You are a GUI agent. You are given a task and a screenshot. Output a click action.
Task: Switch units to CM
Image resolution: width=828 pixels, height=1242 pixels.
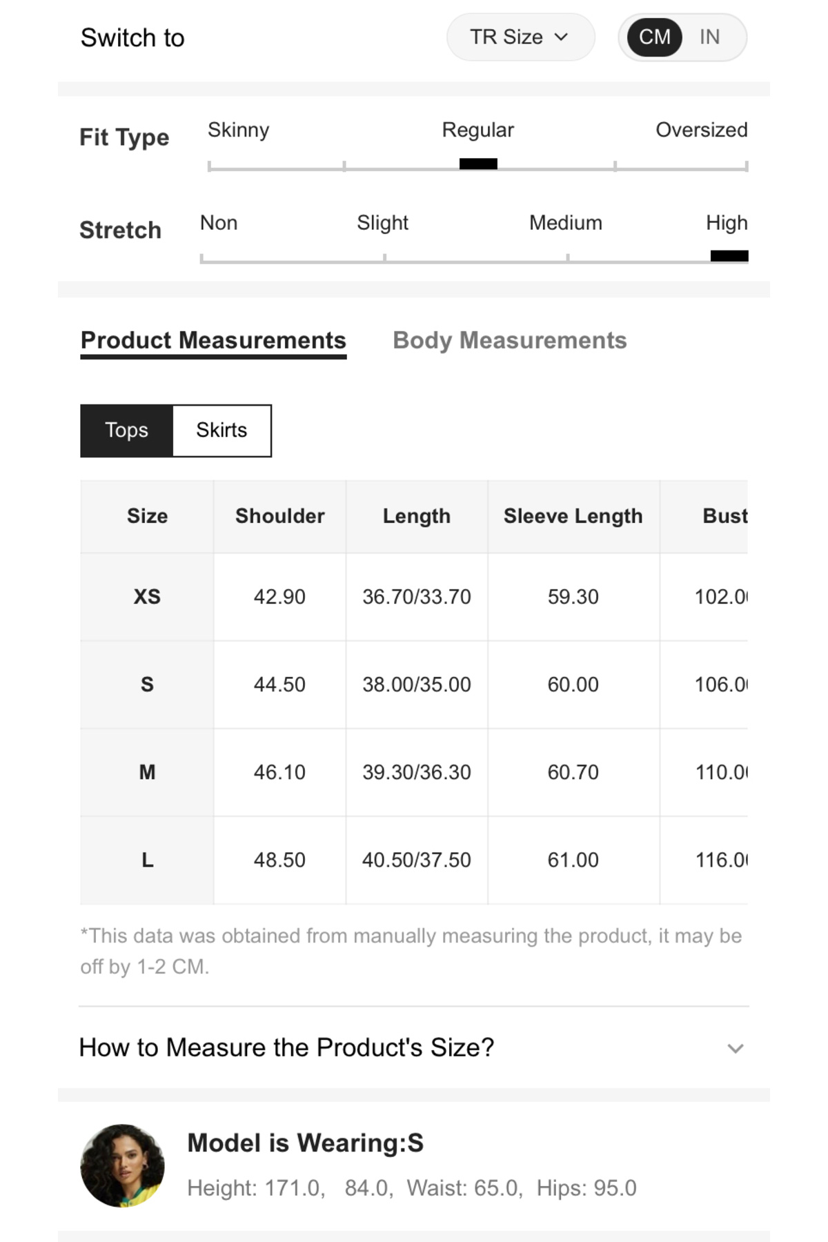click(x=654, y=37)
